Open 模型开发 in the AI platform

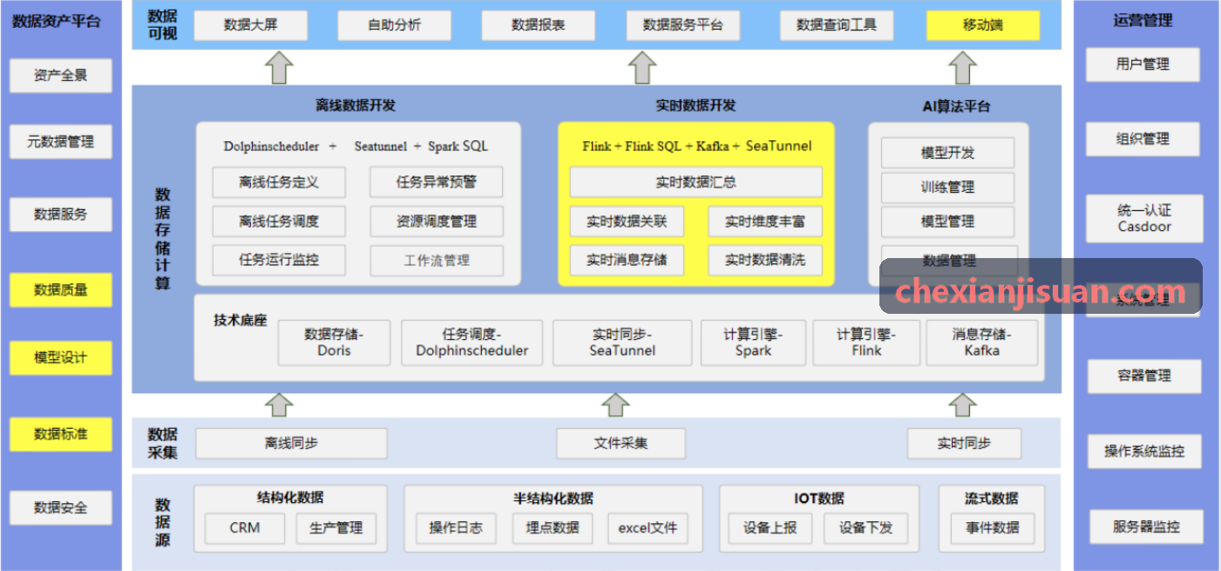point(948,153)
